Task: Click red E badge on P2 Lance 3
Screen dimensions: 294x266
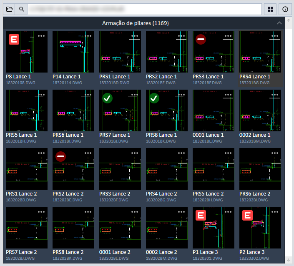Action: pyautogui.click(x=248, y=215)
